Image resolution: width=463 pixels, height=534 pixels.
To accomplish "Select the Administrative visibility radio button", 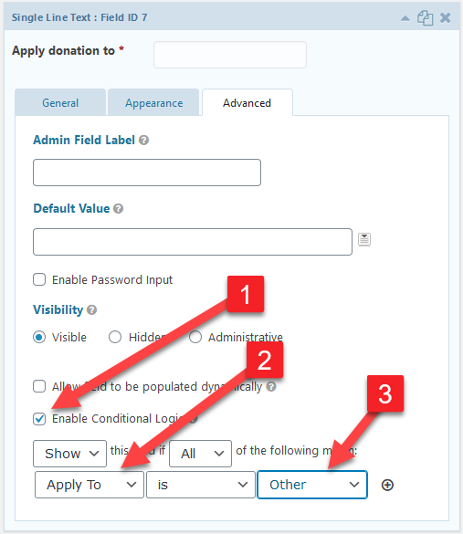I will (195, 337).
